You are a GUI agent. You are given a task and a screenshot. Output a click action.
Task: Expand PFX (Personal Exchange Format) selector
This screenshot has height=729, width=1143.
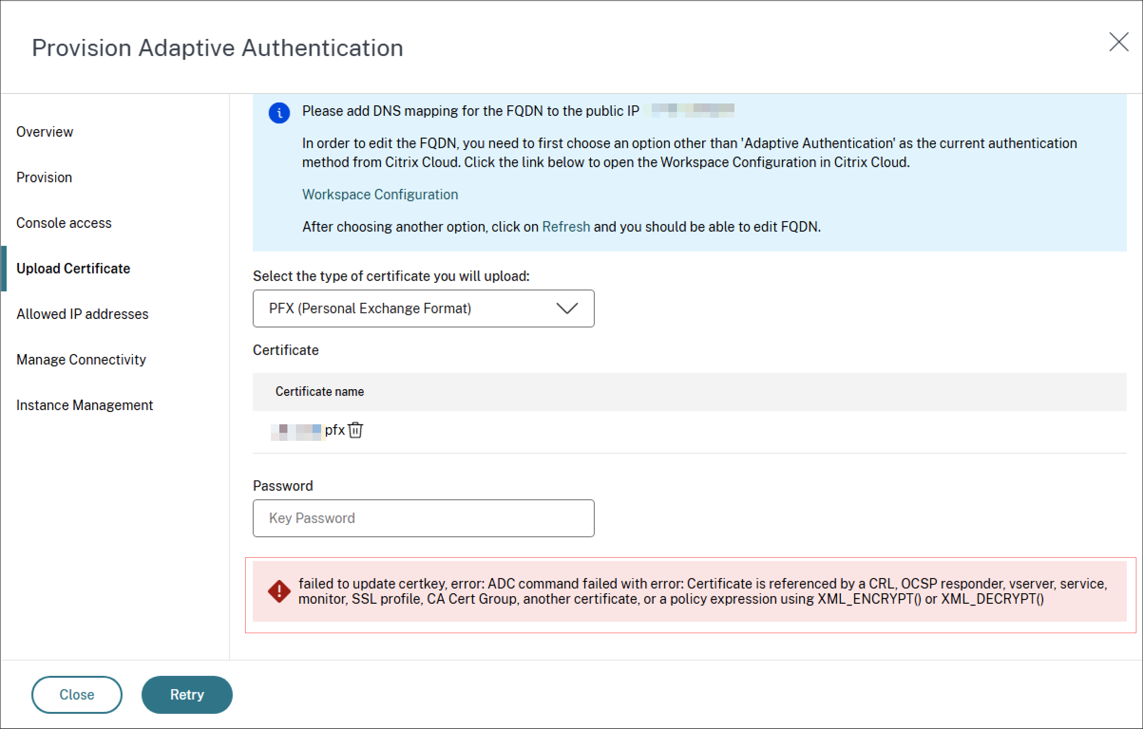tap(568, 308)
